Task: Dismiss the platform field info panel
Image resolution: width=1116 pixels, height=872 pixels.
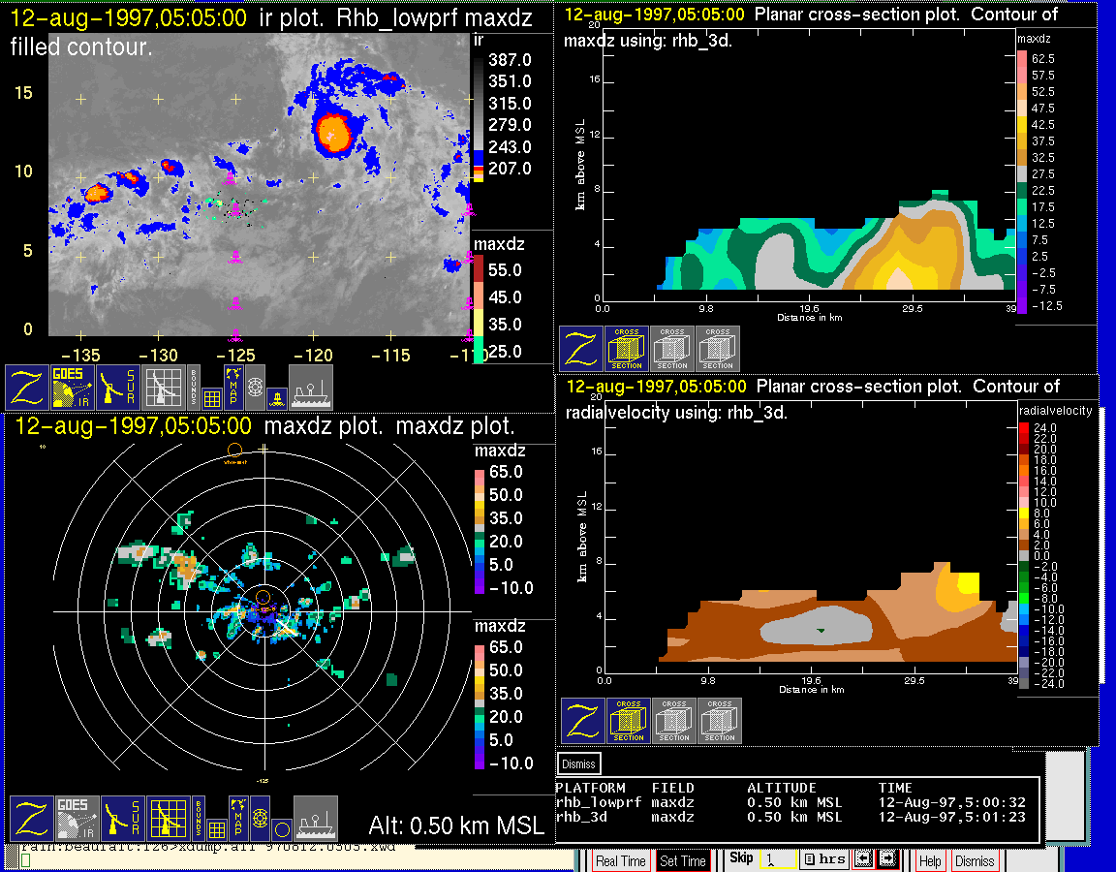Action: coord(579,763)
